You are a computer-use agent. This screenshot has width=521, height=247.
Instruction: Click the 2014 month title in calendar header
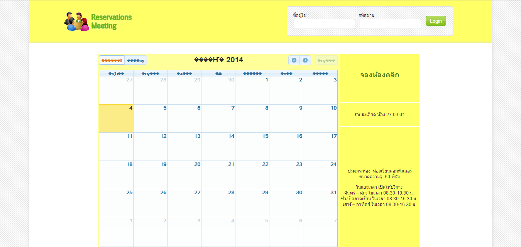[218, 60]
